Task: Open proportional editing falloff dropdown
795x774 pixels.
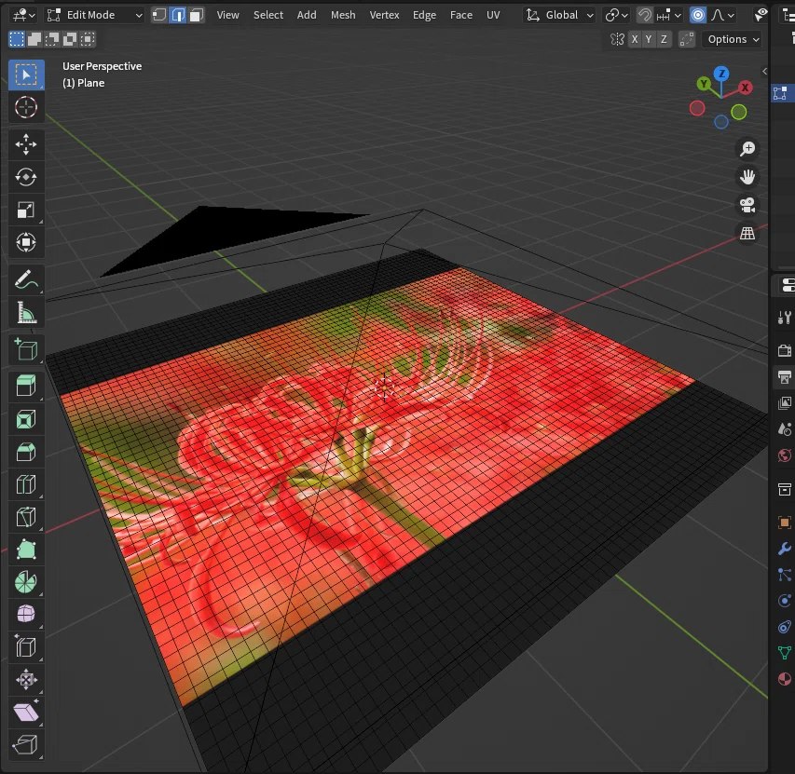Action: coord(722,15)
